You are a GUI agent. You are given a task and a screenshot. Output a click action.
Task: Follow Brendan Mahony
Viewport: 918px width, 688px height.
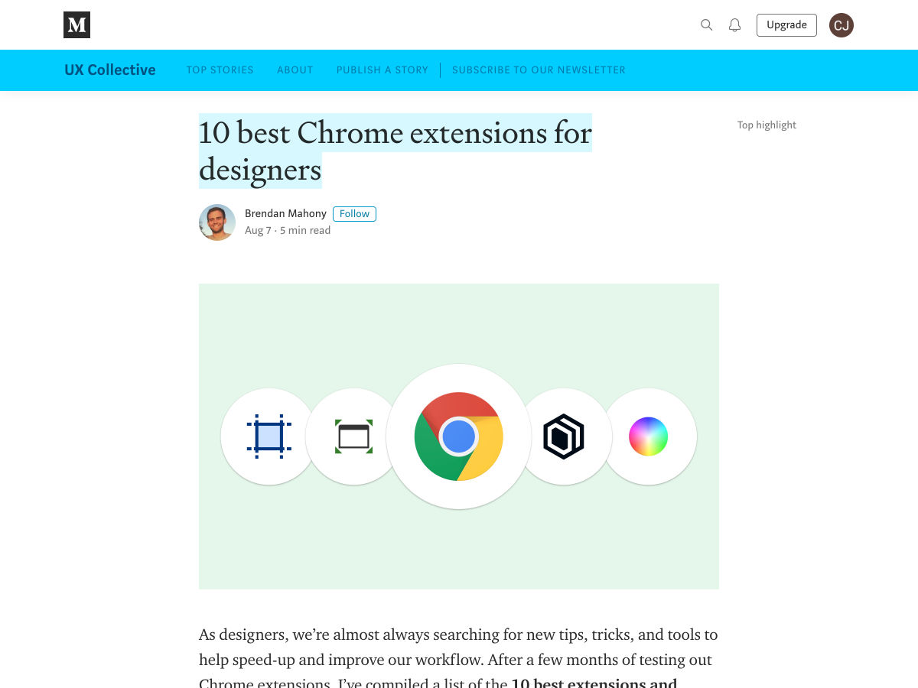[x=354, y=214]
